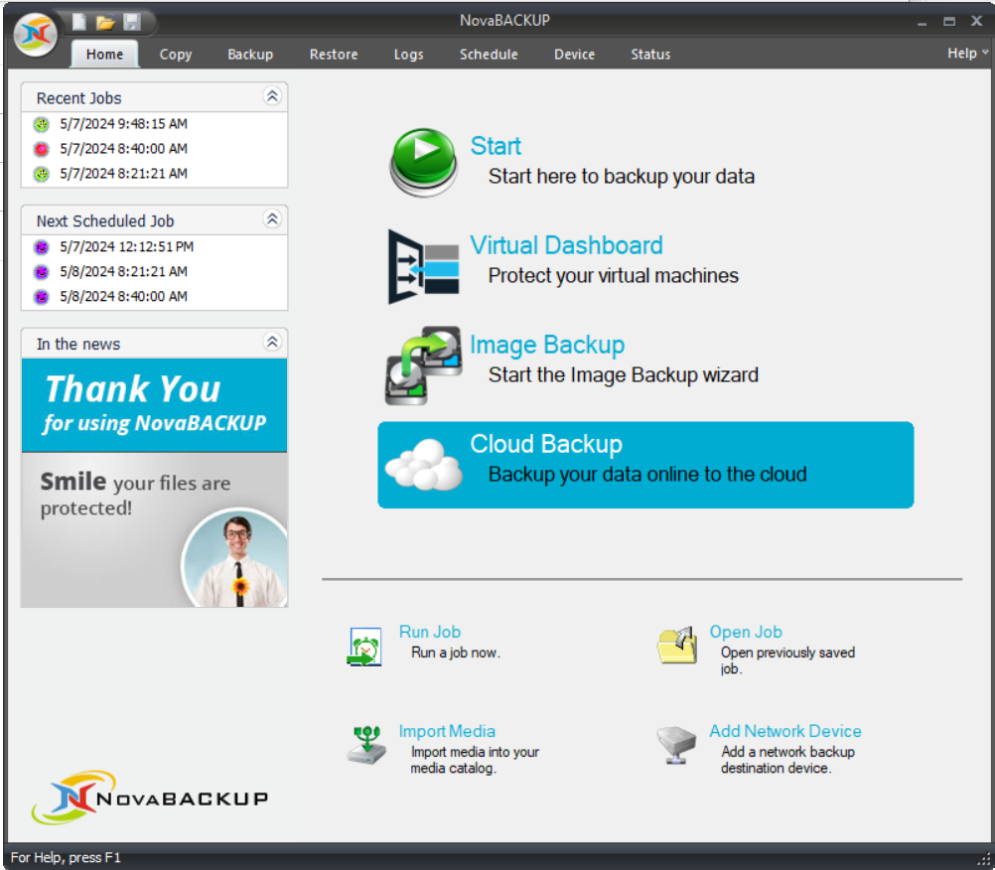Click red status icon for 8:40:00 AM recent job
995x870 pixels.
tap(42, 149)
